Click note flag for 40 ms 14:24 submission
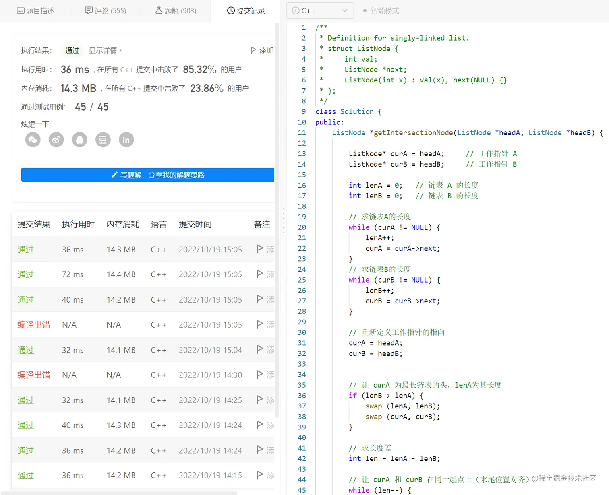Image resolution: width=609 pixels, height=495 pixels. click(x=260, y=425)
